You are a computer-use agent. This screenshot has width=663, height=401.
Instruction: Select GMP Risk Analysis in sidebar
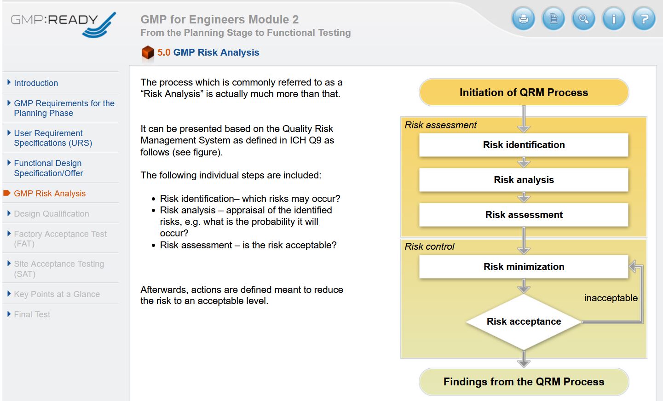pyautogui.click(x=50, y=194)
